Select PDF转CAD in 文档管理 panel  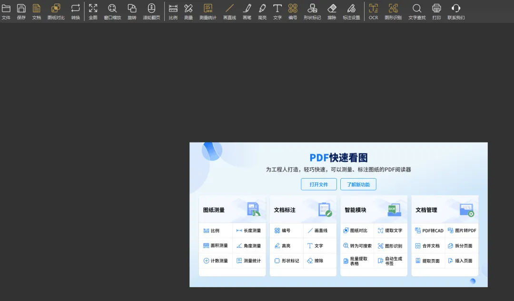point(429,231)
